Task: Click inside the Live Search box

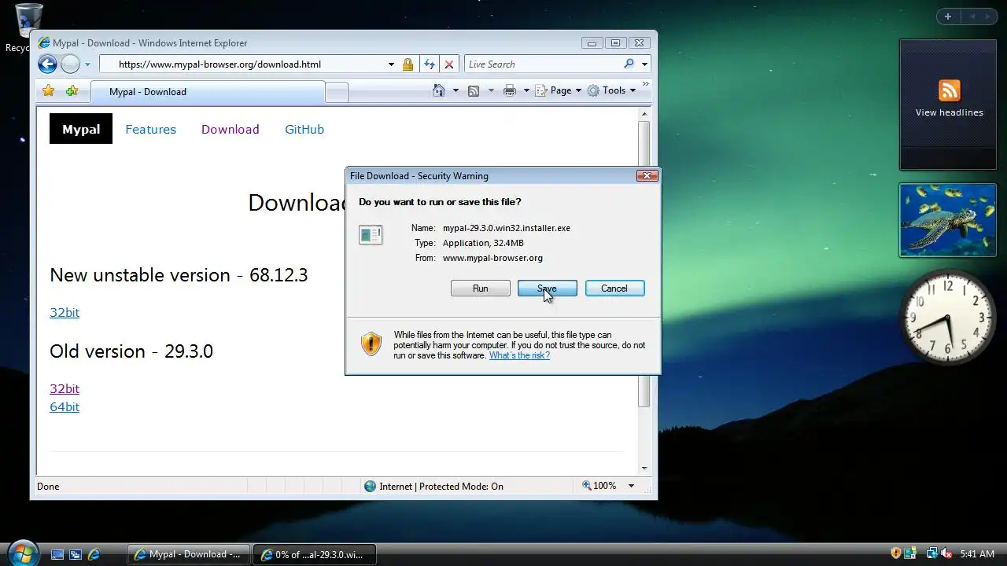Action: pos(543,64)
